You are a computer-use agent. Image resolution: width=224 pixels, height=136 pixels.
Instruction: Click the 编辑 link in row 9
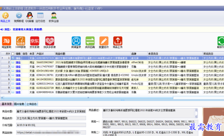pyautogui.click(x=18, y=92)
